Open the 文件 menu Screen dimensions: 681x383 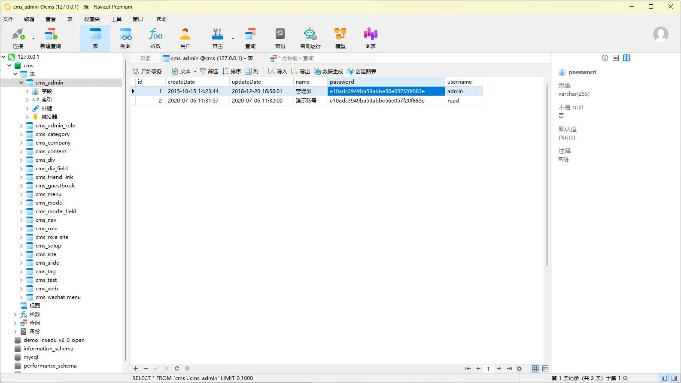(x=8, y=19)
